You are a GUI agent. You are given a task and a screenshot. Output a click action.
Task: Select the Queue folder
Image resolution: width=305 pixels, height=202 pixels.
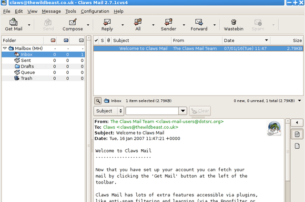(x=43, y=72)
